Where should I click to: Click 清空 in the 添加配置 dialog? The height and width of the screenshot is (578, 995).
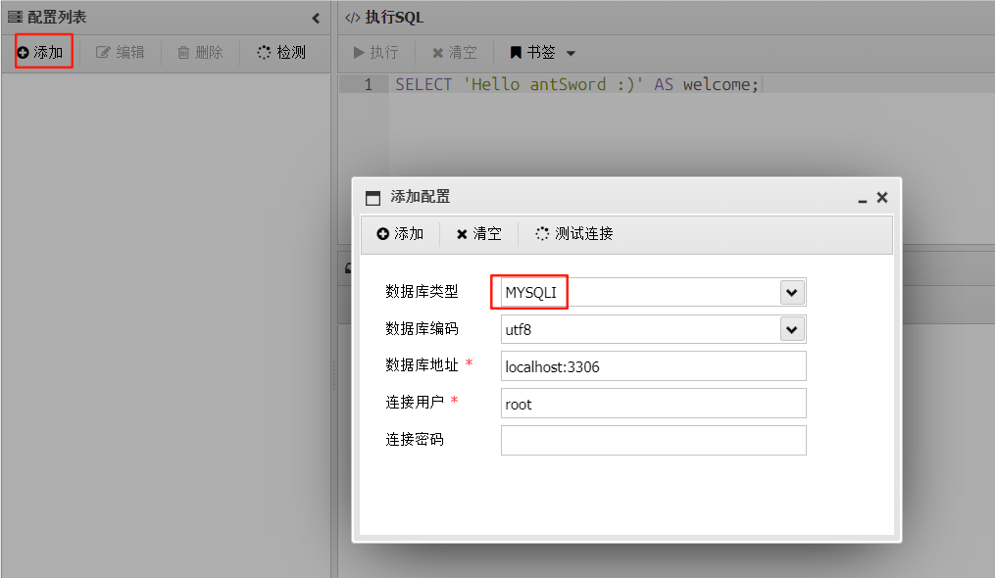coord(479,233)
